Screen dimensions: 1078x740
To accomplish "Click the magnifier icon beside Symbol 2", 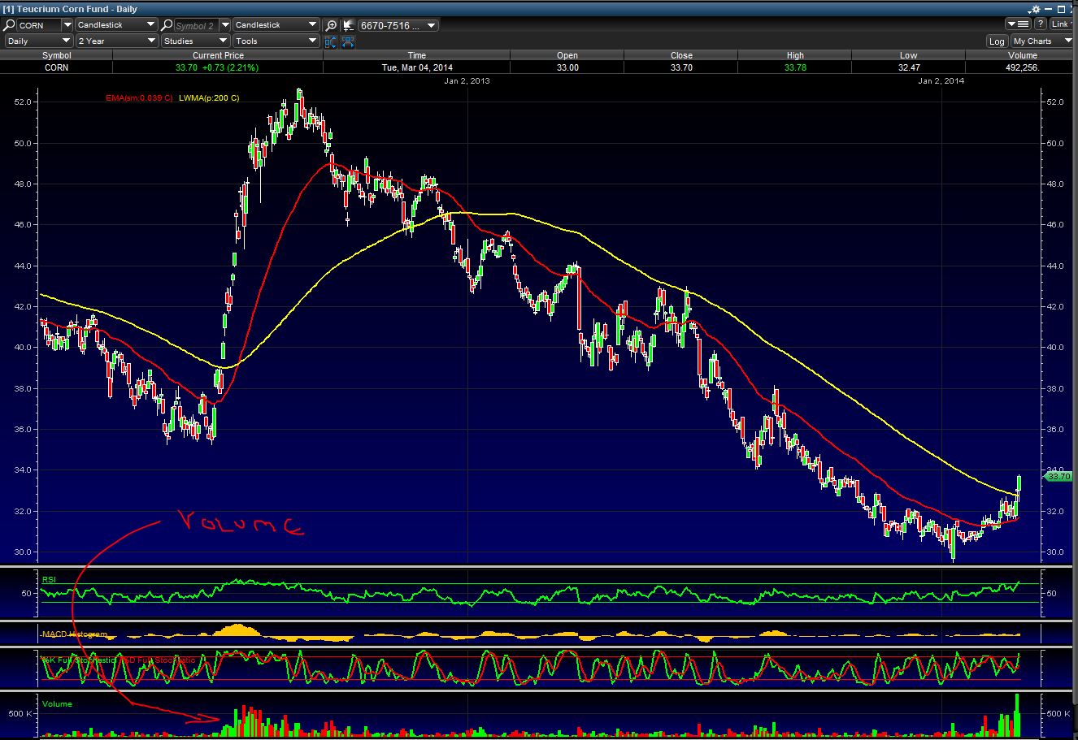I will click(x=166, y=25).
